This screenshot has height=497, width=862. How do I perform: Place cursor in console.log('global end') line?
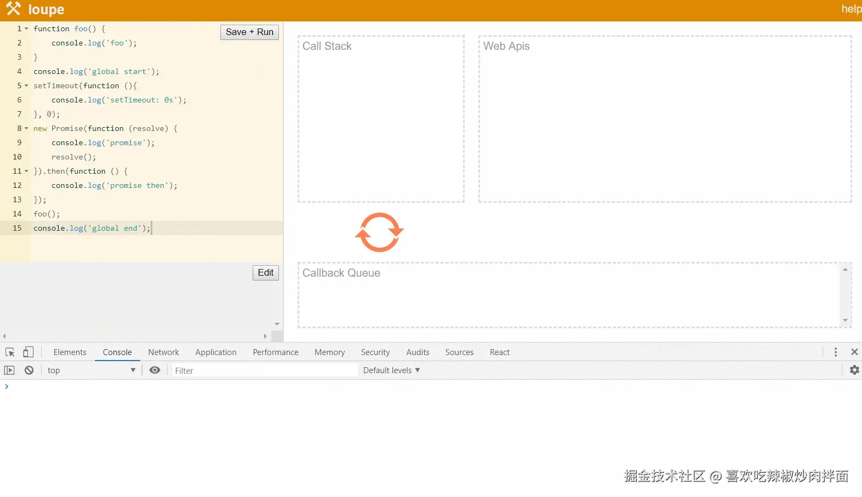[92, 228]
